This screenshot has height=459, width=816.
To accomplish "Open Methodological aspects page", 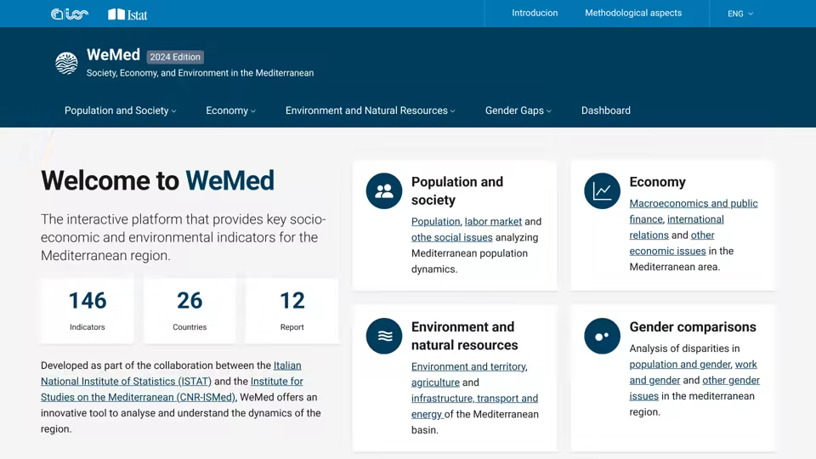I will tap(633, 13).
